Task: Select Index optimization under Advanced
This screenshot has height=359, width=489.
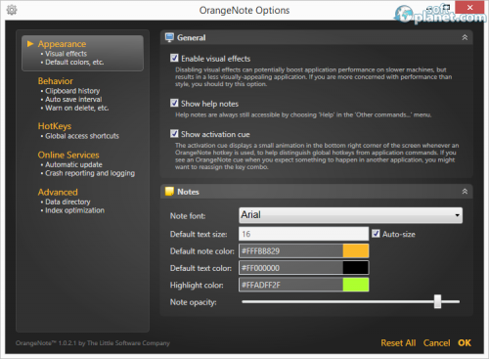Action: [75, 210]
